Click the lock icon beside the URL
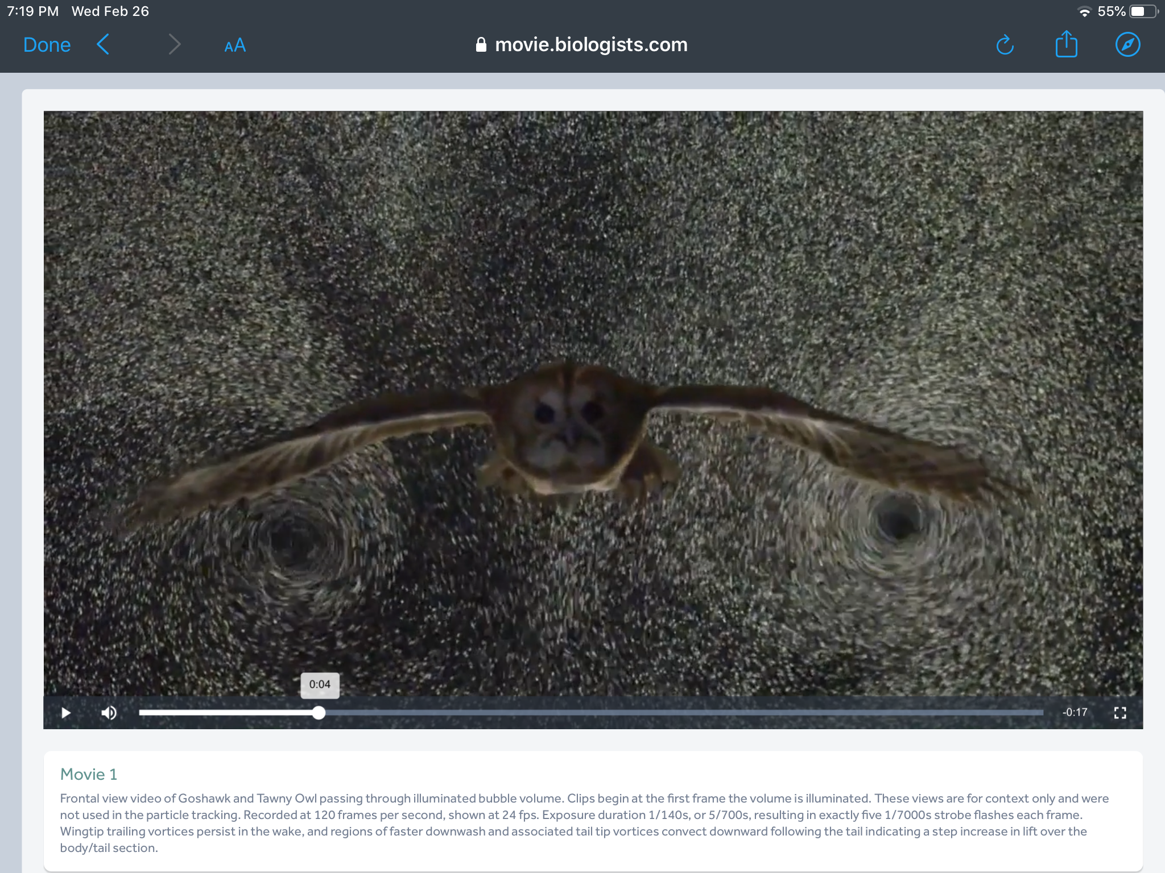 481,45
